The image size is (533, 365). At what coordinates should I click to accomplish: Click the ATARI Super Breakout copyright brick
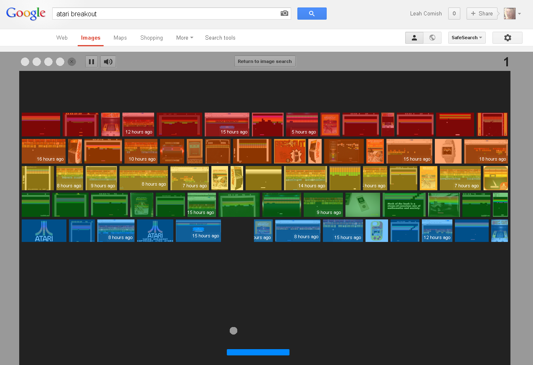[x=155, y=231]
